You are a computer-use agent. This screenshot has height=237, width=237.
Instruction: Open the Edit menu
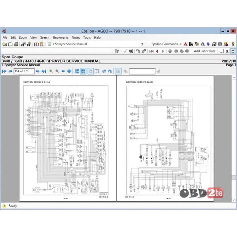tap(13, 37)
